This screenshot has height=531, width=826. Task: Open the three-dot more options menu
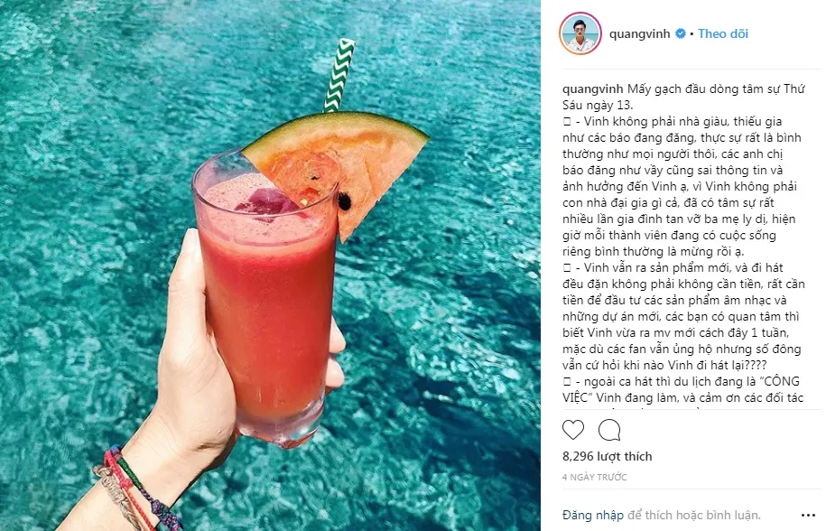pos(808,515)
